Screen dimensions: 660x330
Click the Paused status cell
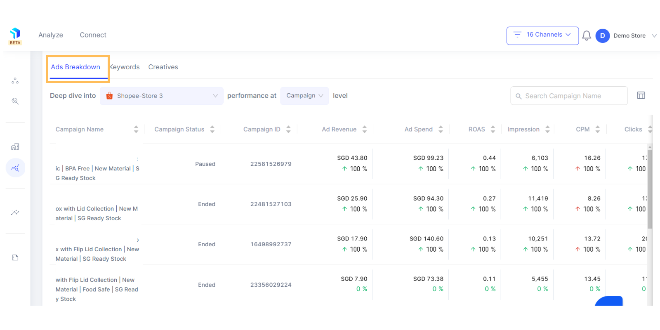coord(205,164)
